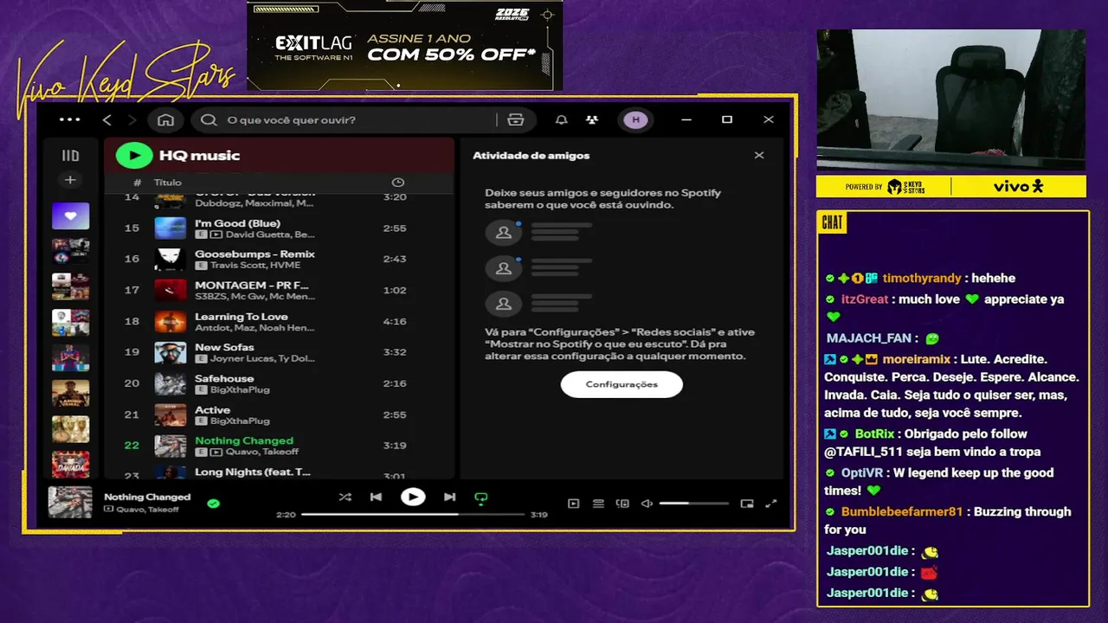Click the playing Nothing Changed row
Viewport: 1108px width, 623px height.
[x=280, y=446]
